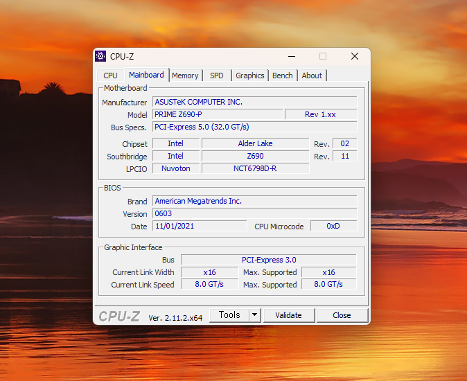467x381 pixels.
Task: Click the Manufacturer label
Action: coord(124,103)
